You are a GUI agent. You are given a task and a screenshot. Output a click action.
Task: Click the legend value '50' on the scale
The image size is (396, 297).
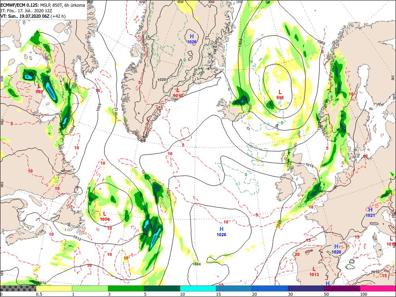[x=326, y=294]
